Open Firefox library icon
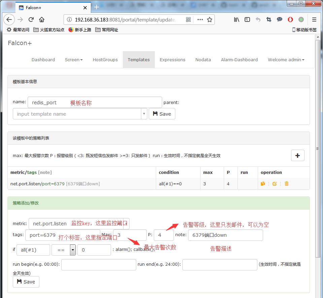323x298 pixels. coord(237,20)
